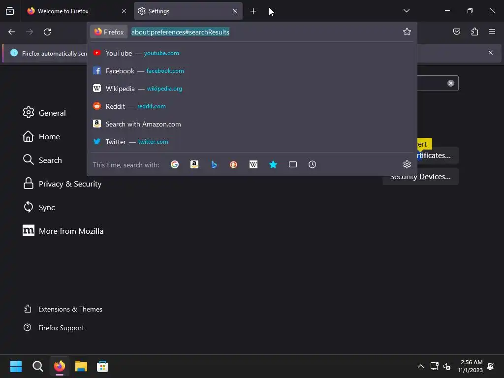504x378 pixels.
Task: Select the Facebook suggestion
Action: point(252,71)
